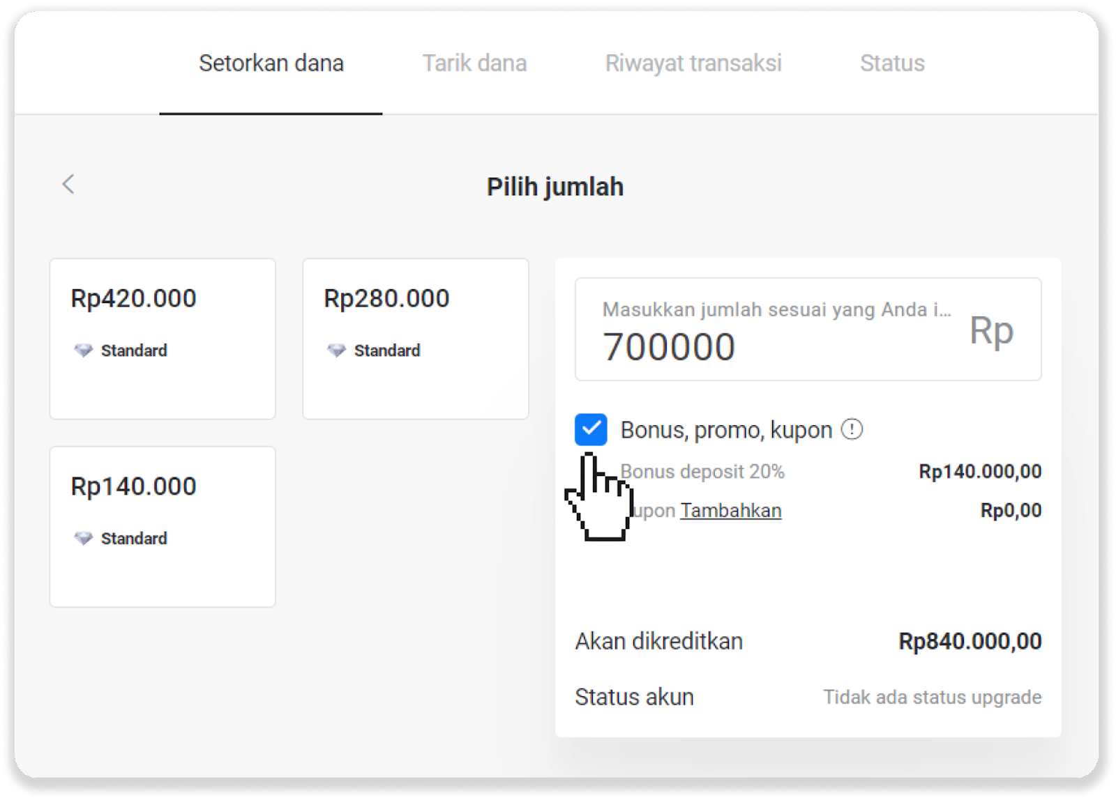This screenshot has height=800, width=1116.
Task: Choose the Rp280.000 amount card
Action: point(416,339)
